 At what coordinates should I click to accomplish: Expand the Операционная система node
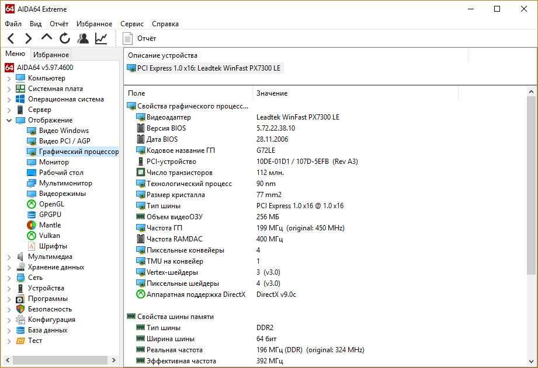[9, 100]
